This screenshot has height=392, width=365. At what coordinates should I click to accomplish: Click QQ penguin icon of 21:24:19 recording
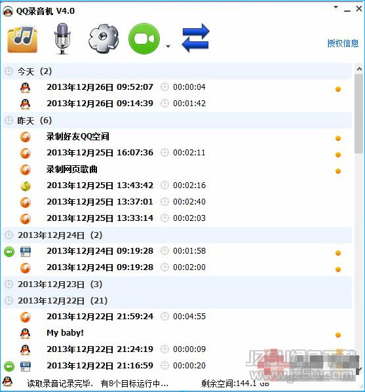[x=26, y=350]
